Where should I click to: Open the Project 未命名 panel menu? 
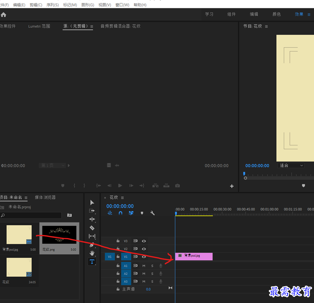point(26,198)
